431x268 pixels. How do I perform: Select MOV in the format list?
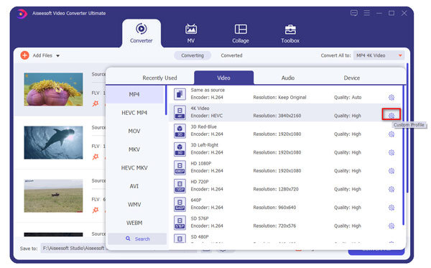click(x=134, y=131)
